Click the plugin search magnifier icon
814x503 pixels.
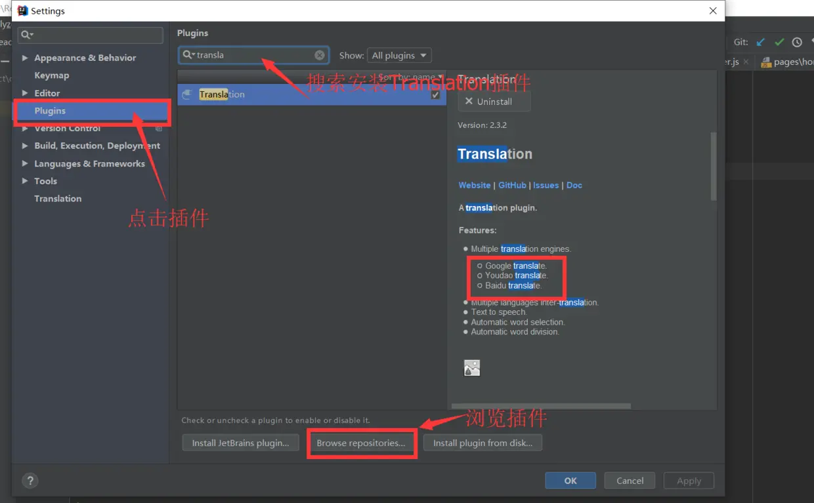[x=188, y=55]
